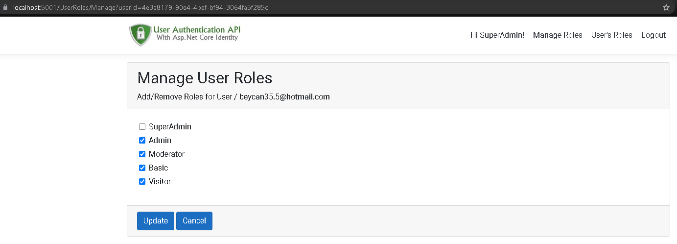Open the User's Roles nav item
Screen dimensions: 677x244
click(611, 35)
